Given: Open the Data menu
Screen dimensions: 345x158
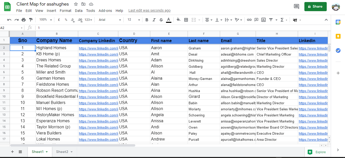Looking at the screenshot, I should pos(79,11).
